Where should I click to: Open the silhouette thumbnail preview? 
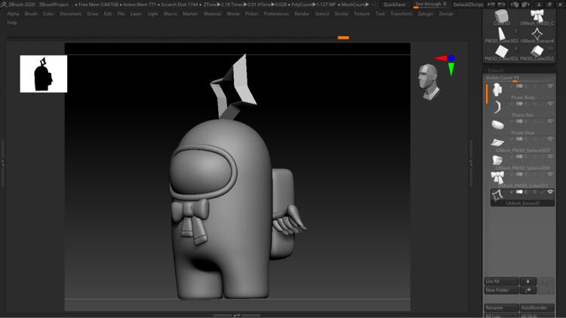click(x=44, y=74)
